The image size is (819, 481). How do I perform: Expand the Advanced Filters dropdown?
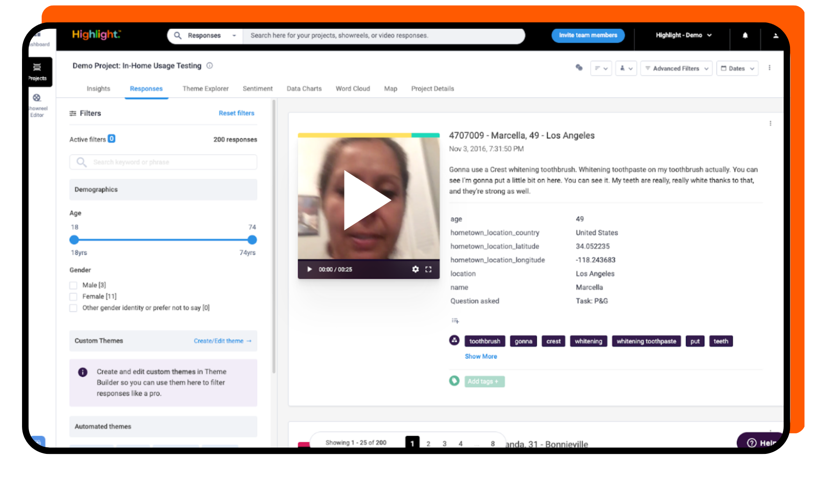coord(676,68)
